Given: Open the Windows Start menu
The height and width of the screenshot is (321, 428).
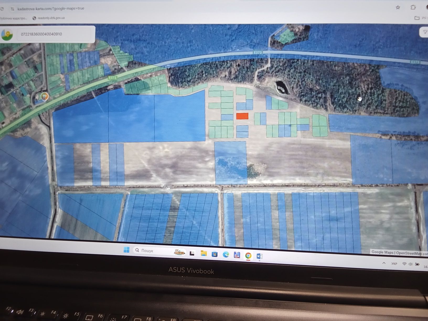Looking at the screenshot, I should tap(126, 250).
